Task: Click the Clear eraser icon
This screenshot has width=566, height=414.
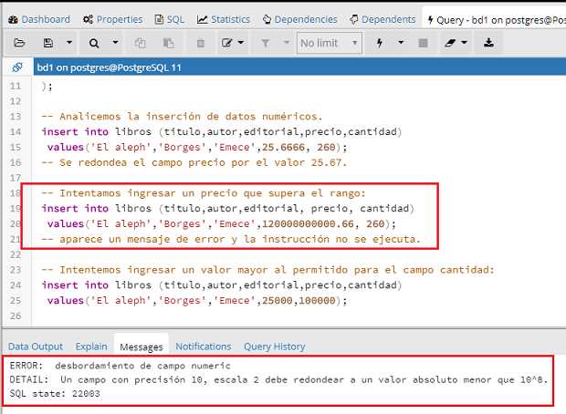Action: pos(450,43)
